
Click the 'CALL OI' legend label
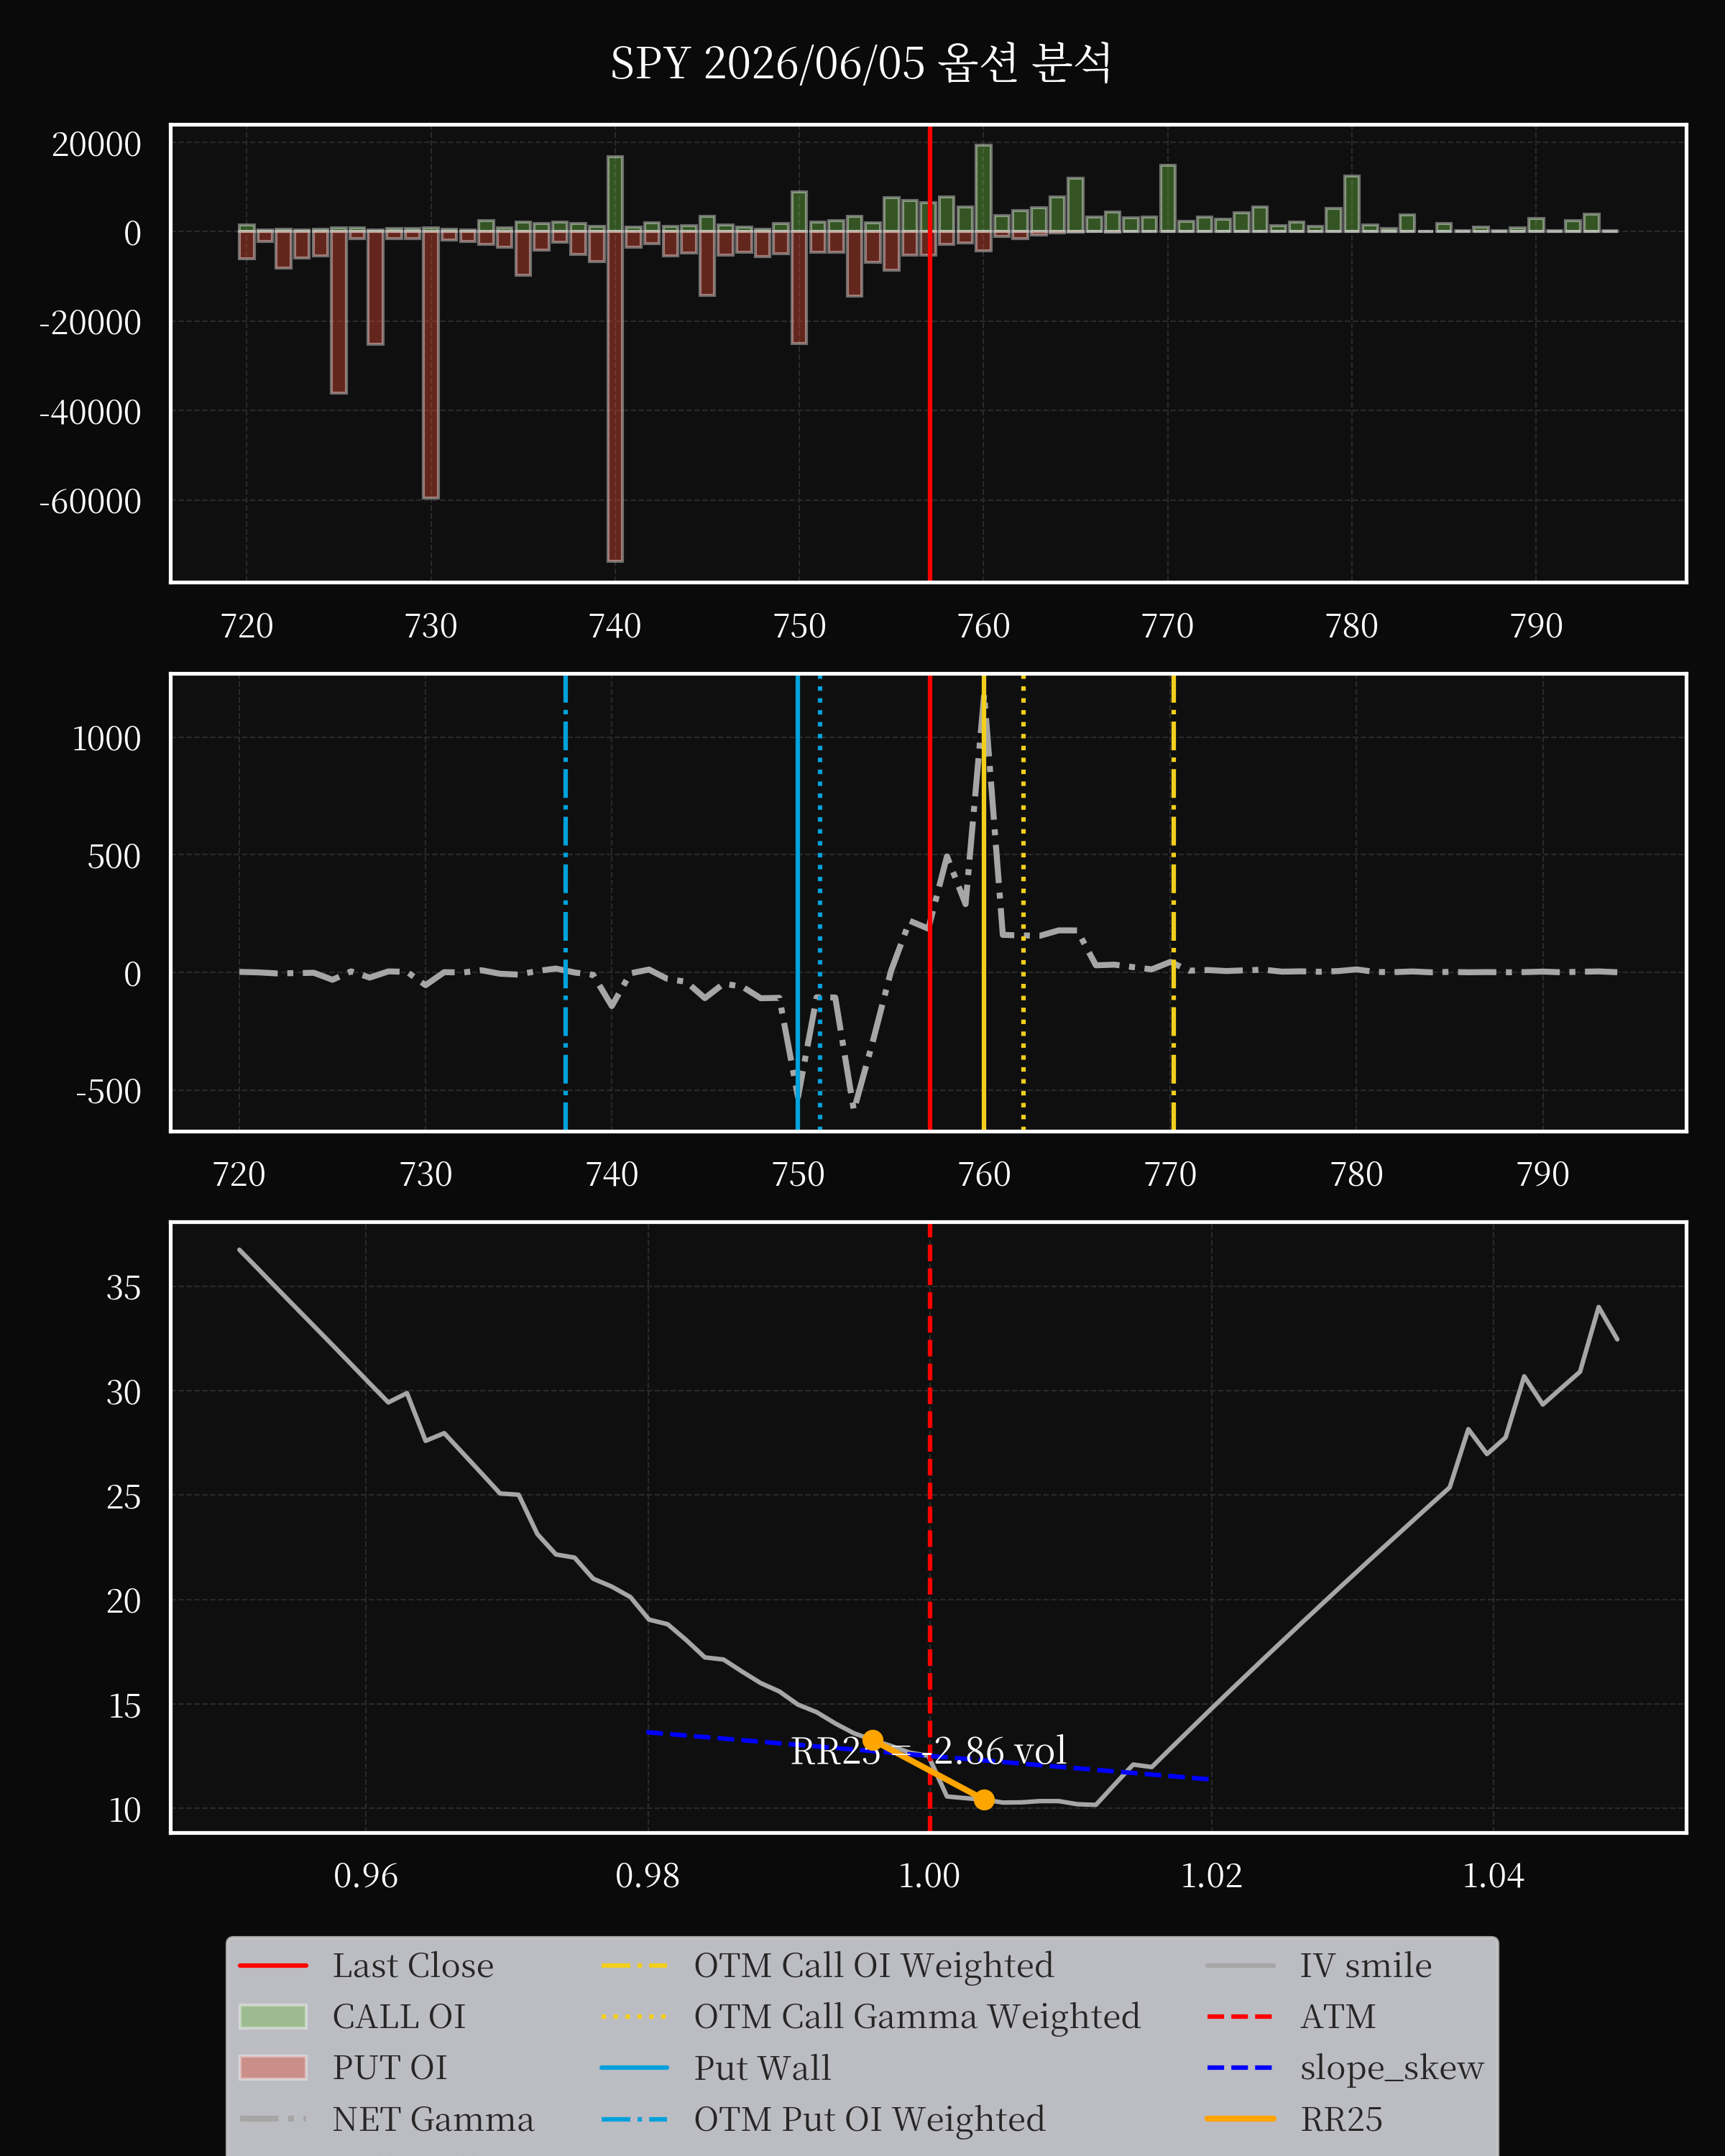click(399, 2017)
